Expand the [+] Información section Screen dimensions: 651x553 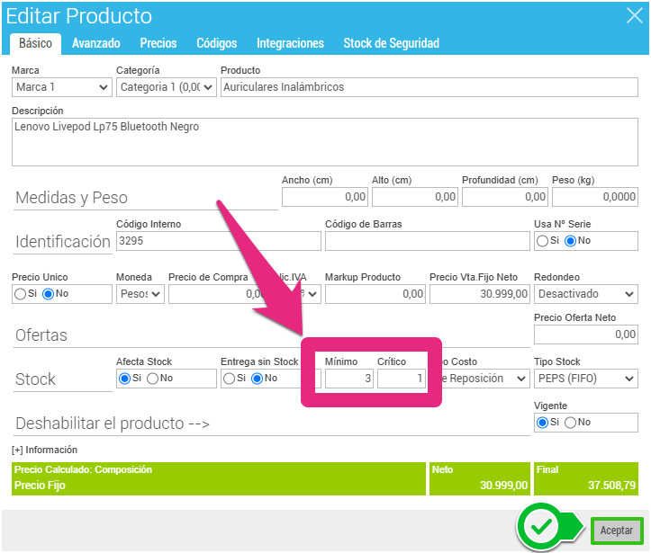pos(44,450)
